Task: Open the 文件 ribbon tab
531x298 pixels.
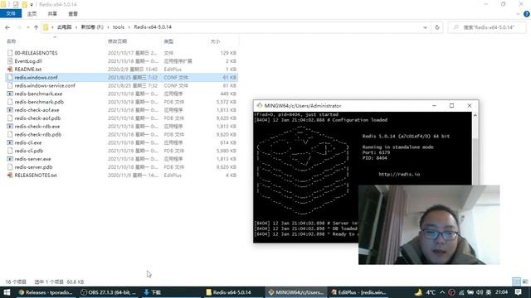Action: (x=11, y=13)
